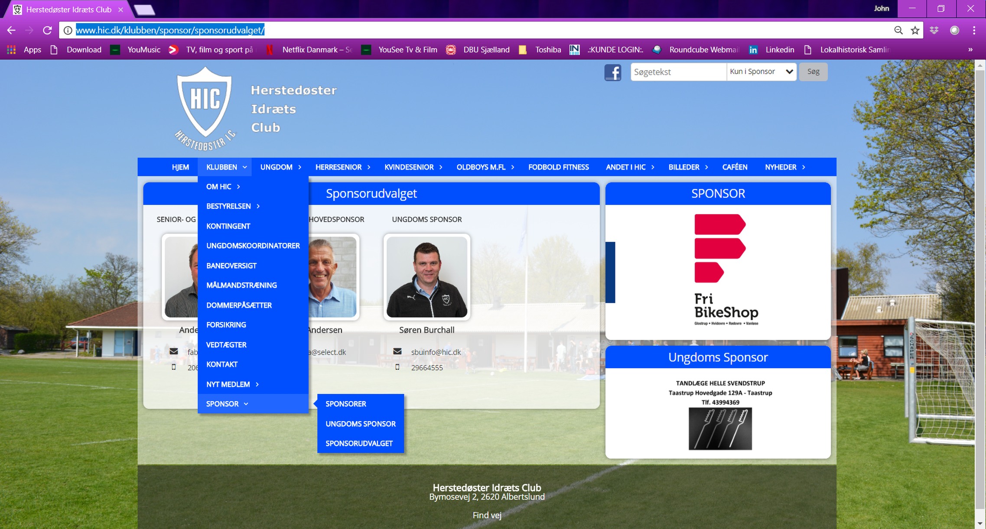This screenshot has width=986, height=529.
Task: Select Ungdoms Sponsor from the submenu
Action: (360, 424)
